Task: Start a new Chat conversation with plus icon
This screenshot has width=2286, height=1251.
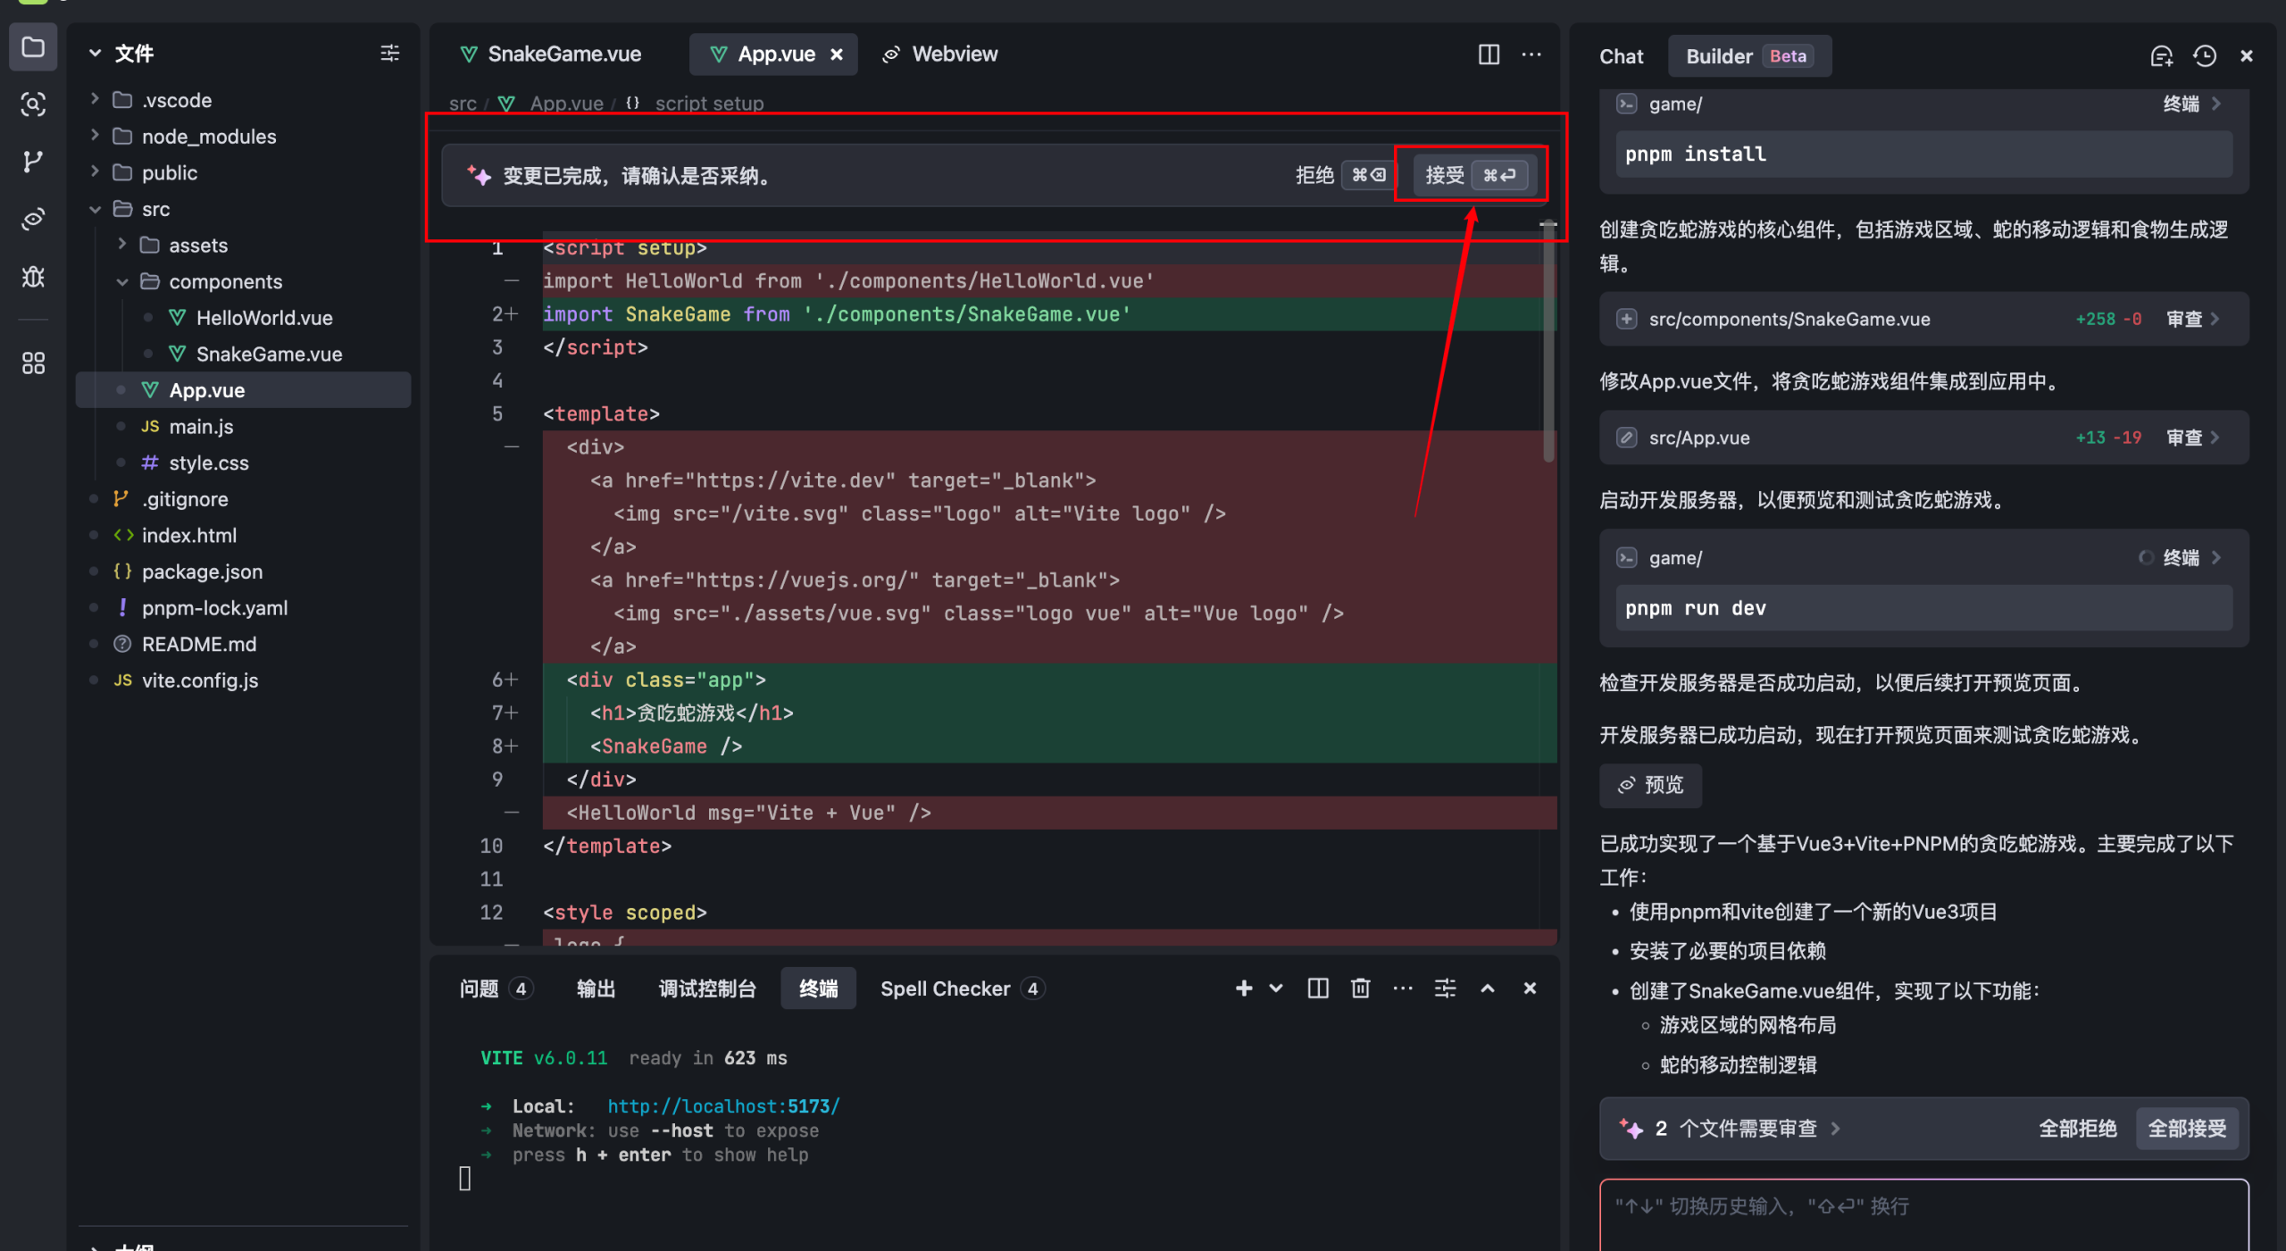Action: (2161, 55)
